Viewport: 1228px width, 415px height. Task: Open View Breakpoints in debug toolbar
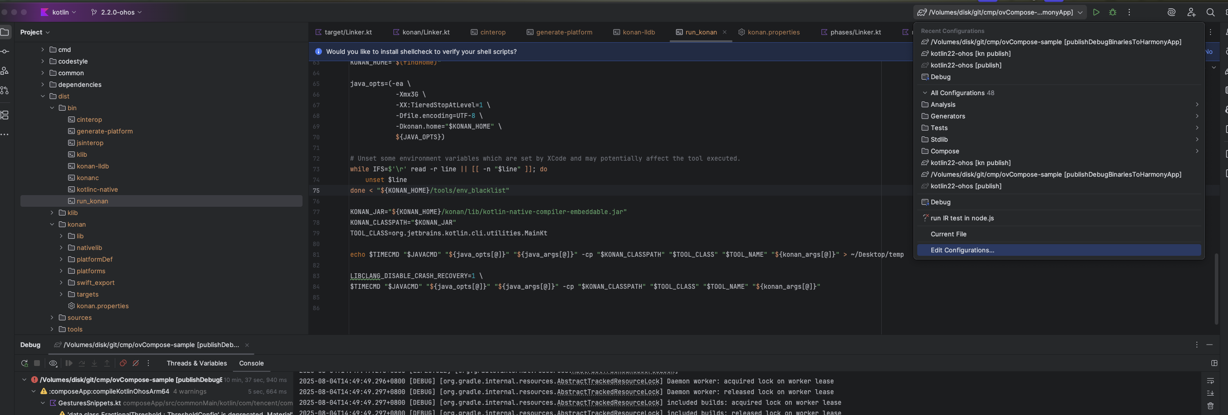point(123,363)
